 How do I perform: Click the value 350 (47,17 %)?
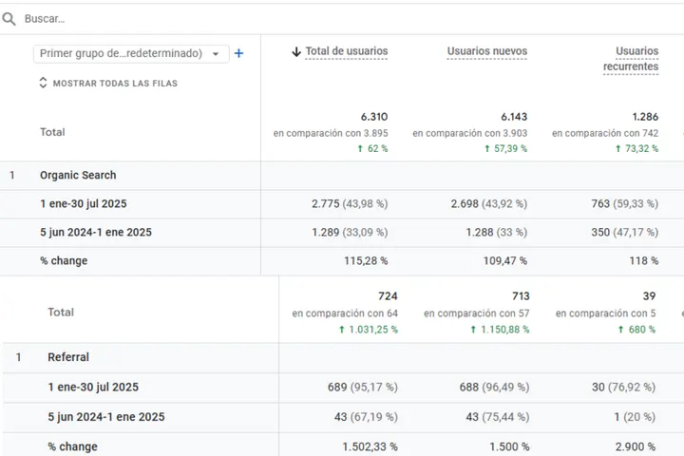pos(625,232)
